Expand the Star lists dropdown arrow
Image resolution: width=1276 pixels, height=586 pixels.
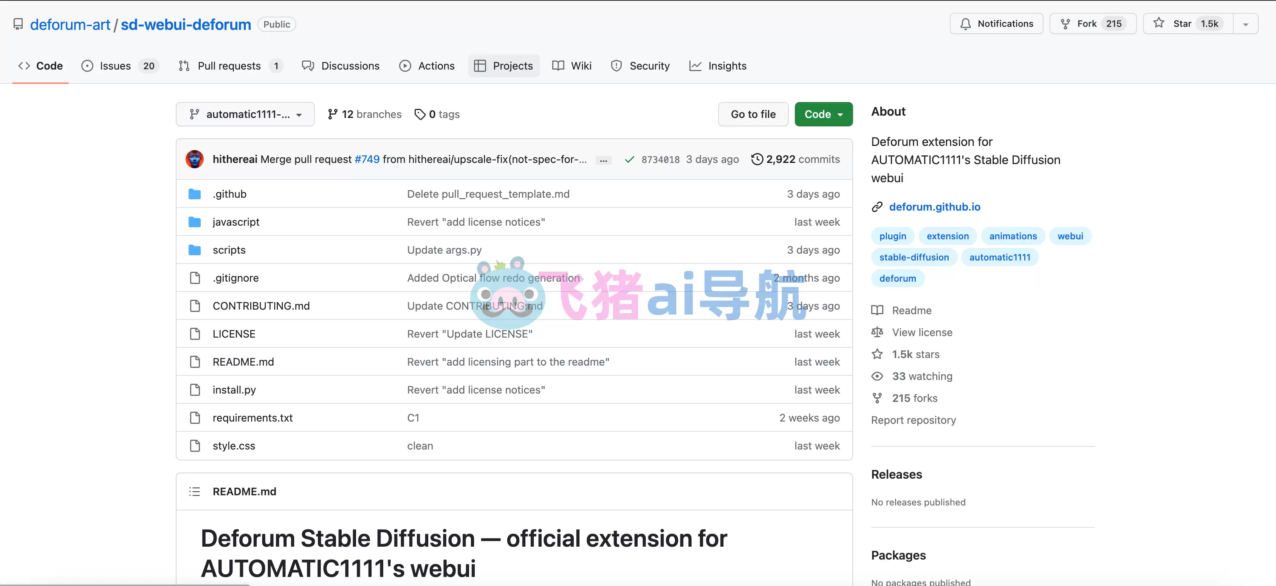(1245, 24)
